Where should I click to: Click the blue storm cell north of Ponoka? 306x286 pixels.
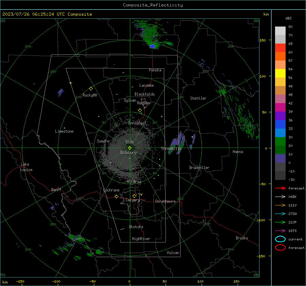click(x=152, y=47)
